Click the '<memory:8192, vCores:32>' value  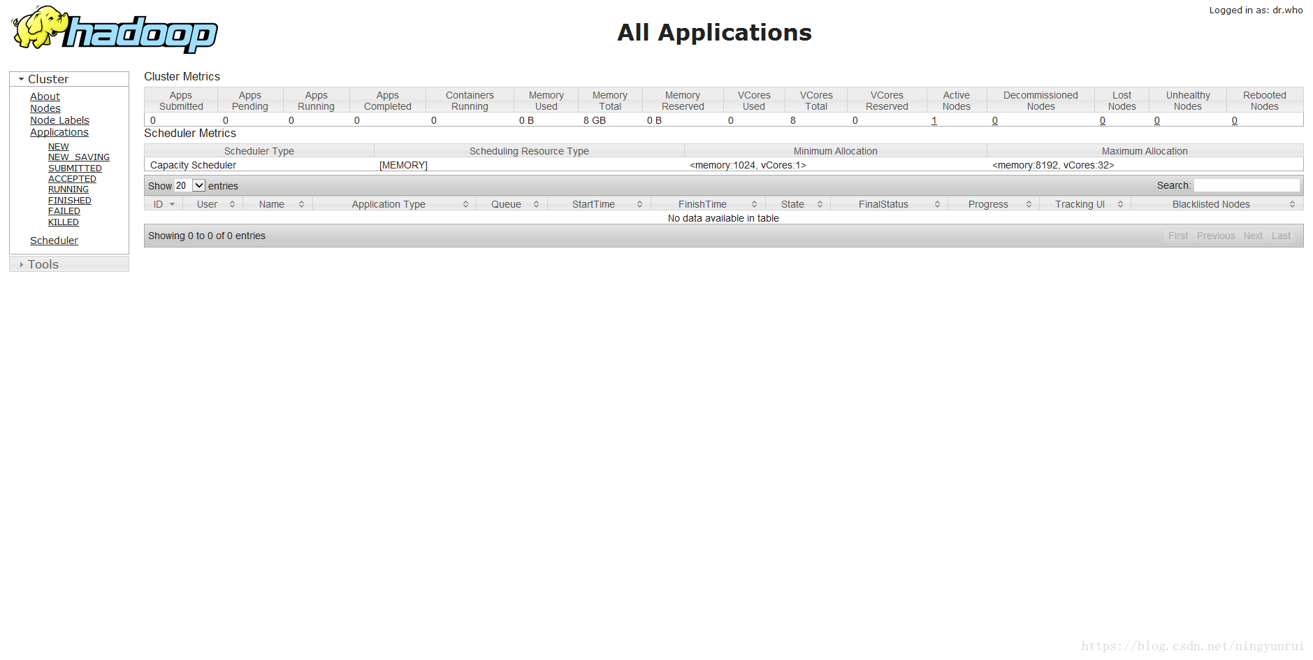point(1053,165)
